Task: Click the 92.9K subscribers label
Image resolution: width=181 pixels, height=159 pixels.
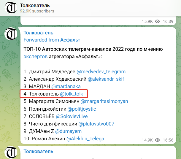Action: [x=37, y=11]
